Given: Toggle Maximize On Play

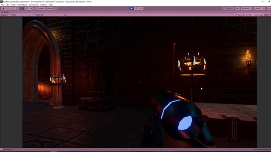Looking at the screenshot, I should tap(244, 15).
